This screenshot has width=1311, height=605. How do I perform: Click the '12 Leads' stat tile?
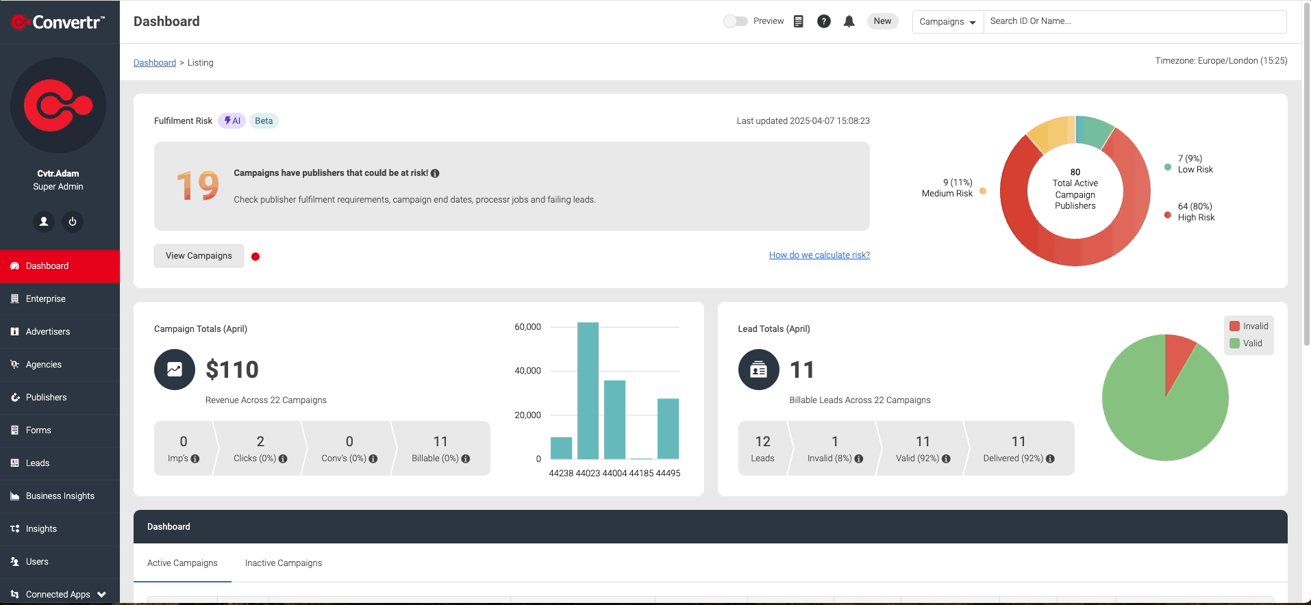click(762, 448)
